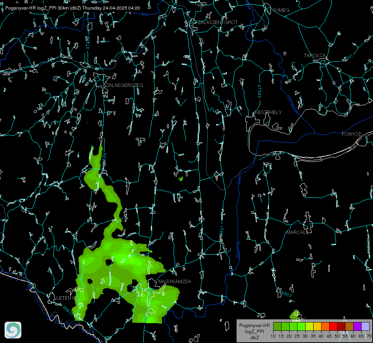Select the 10-15 dBZ dark green swatch
The height and width of the screenshot is (343, 373).
point(277,326)
